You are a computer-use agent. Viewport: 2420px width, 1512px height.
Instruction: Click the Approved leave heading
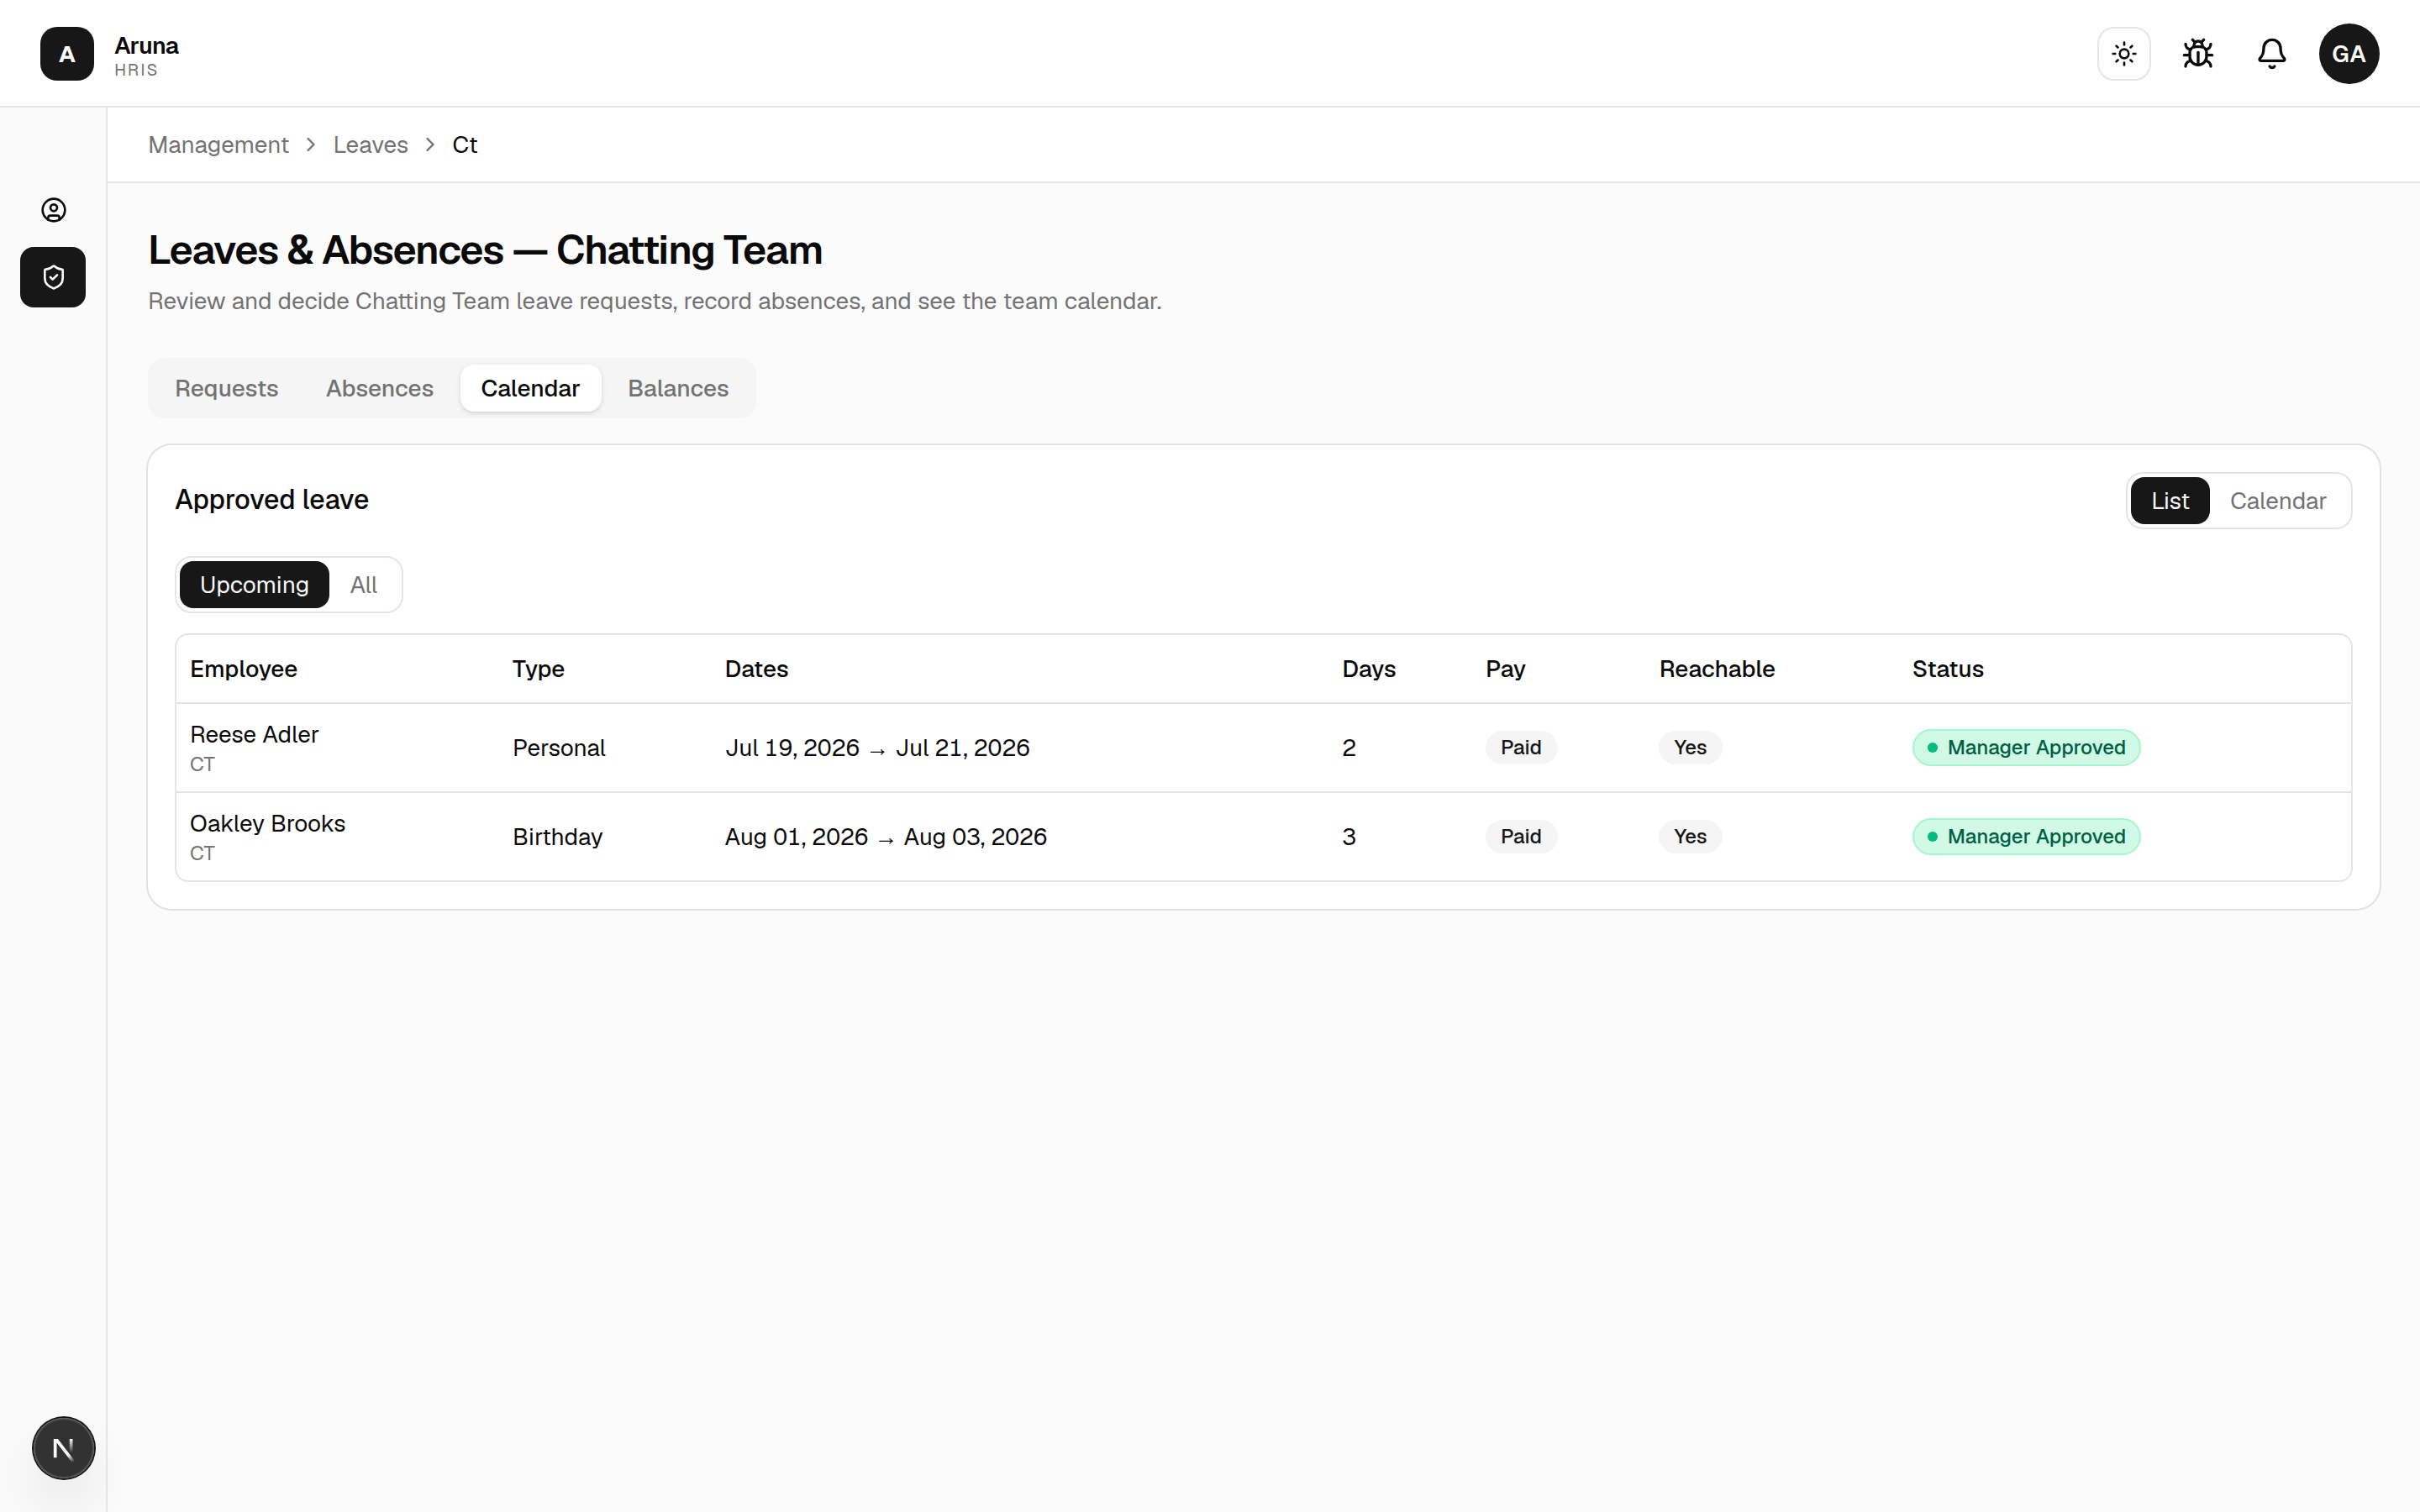coord(272,500)
